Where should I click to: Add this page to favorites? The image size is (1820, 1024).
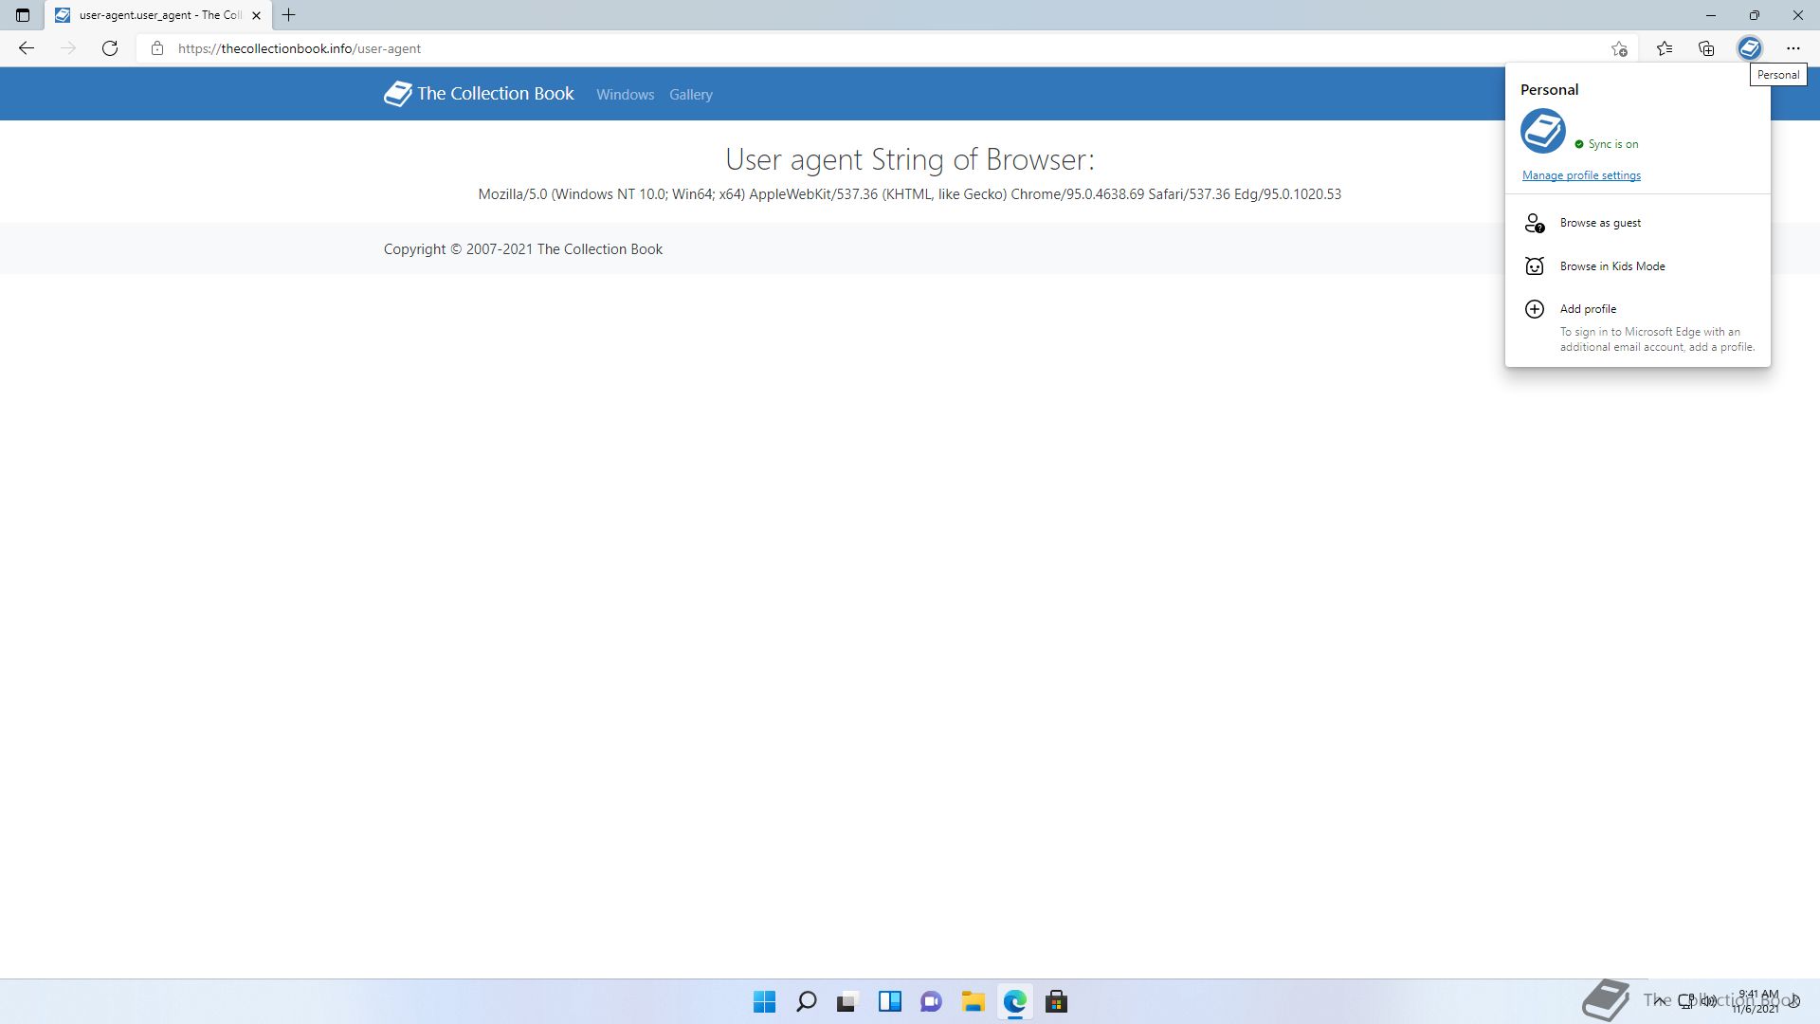tap(1619, 48)
